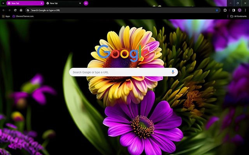
Task: Minimize the Chrome window
Action: point(230,3)
